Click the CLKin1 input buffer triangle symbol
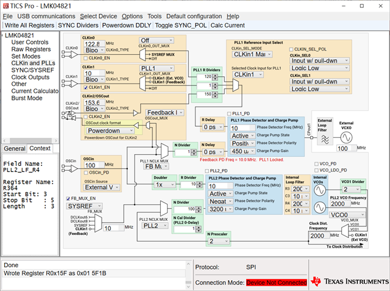 (74, 84)
